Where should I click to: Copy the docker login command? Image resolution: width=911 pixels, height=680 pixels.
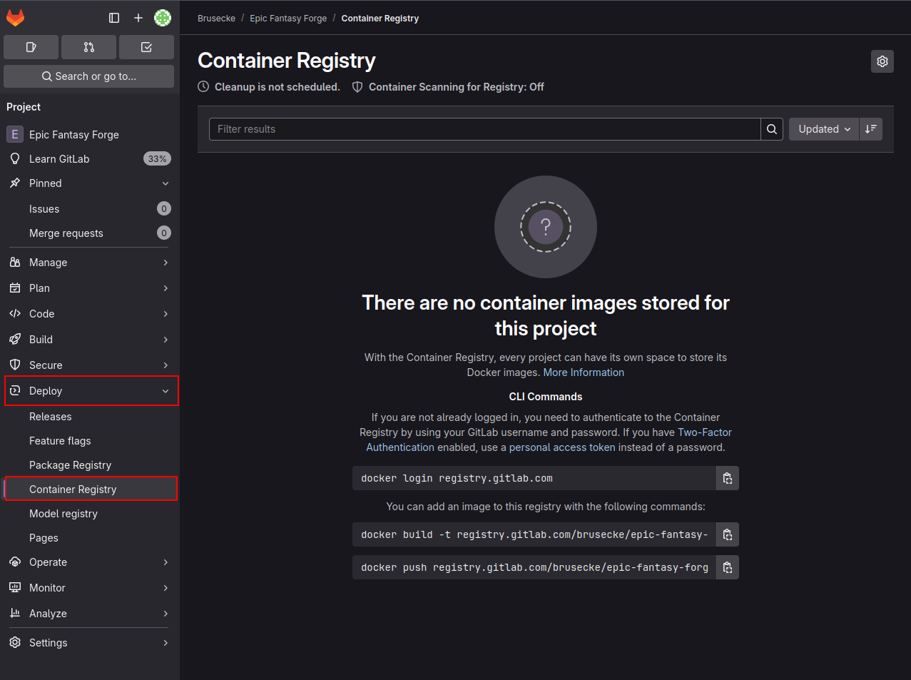(x=728, y=478)
